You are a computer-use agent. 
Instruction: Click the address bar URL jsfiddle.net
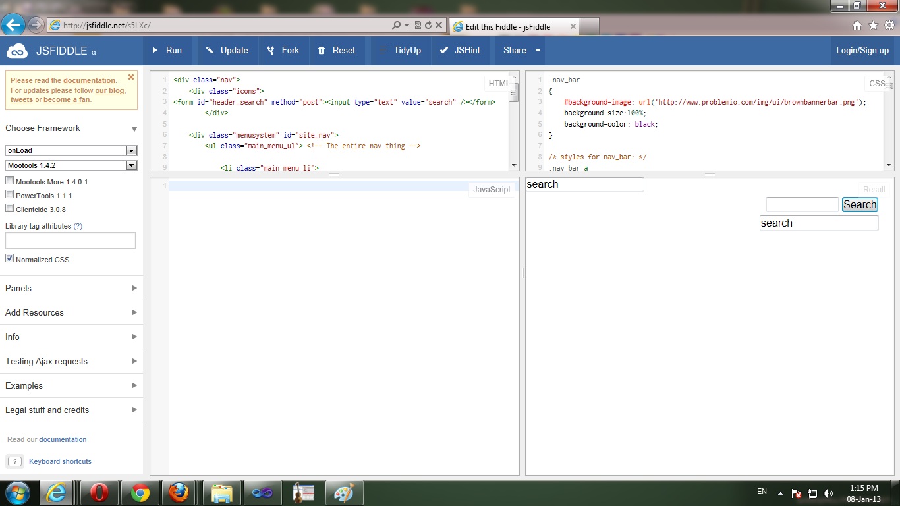pyautogui.click(x=107, y=26)
